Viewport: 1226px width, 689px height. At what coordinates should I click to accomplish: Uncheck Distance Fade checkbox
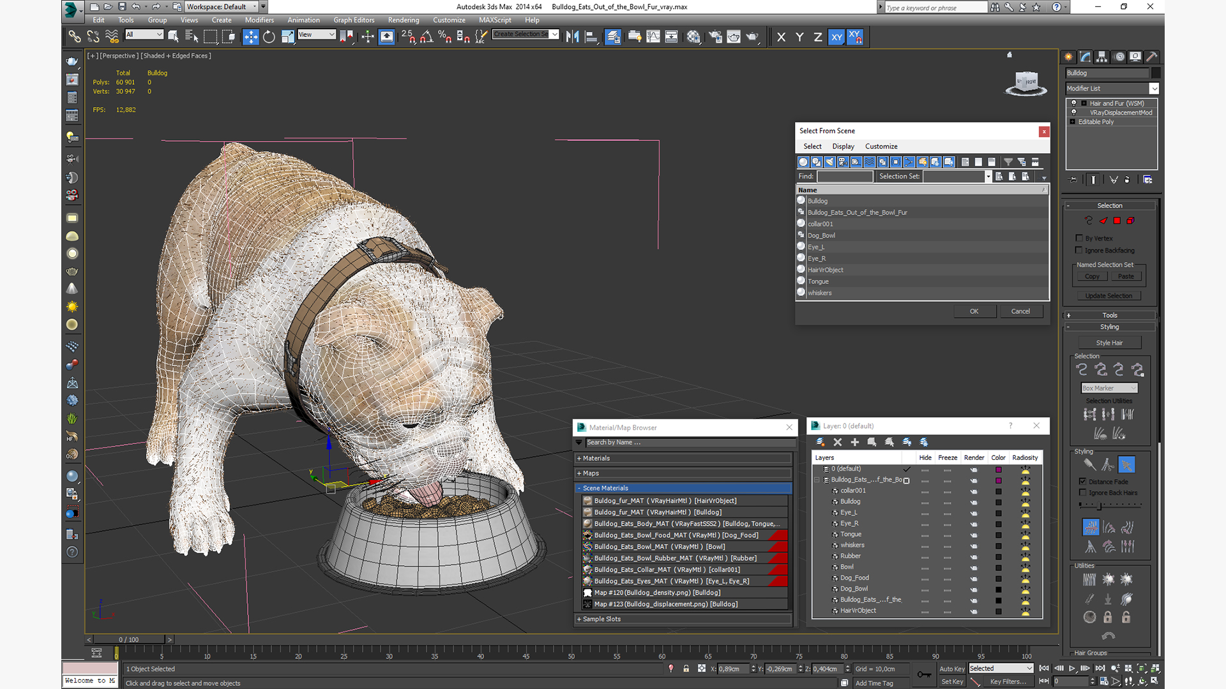(1082, 482)
